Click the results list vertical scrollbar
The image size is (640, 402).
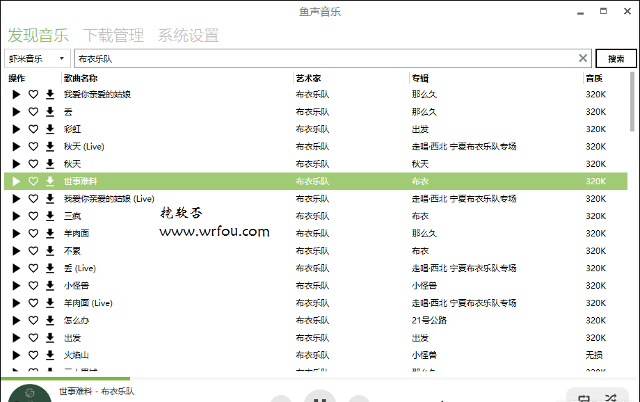click(632, 102)
